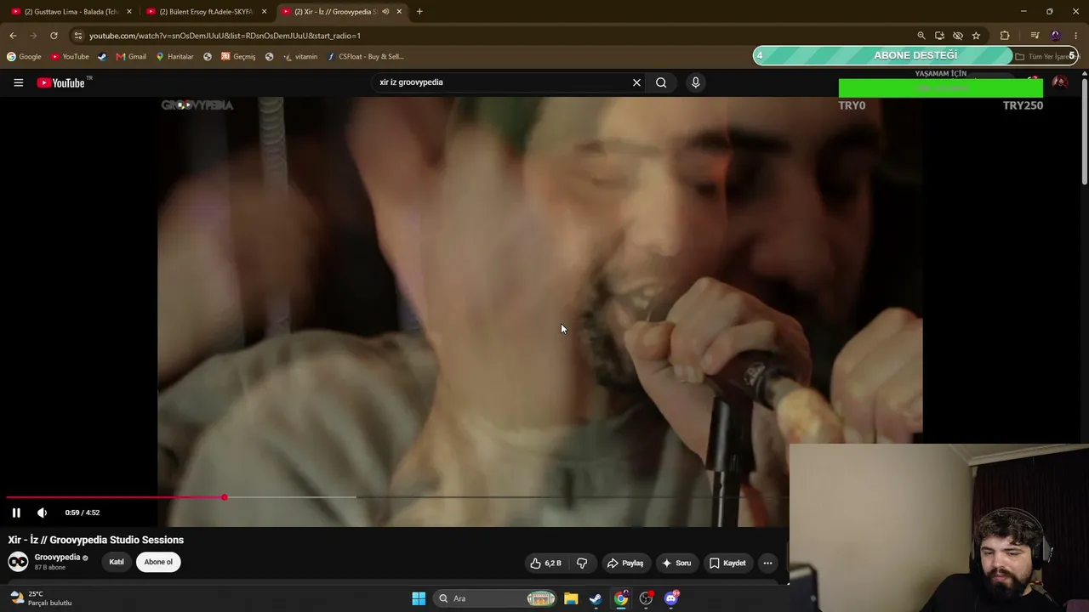Image resolution: width=1089 pixels, height=612 pixels.
Task: Like the video (6,2 B)
Action: click(x=545, y=563)
